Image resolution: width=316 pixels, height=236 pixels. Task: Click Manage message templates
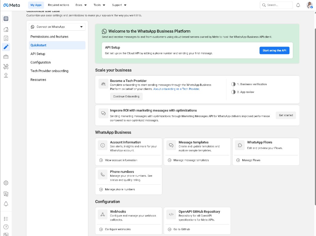(191, 160)
